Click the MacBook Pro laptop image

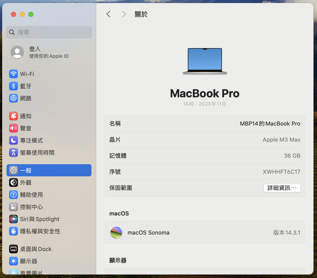pyautogui.click(x=205, y=61)
